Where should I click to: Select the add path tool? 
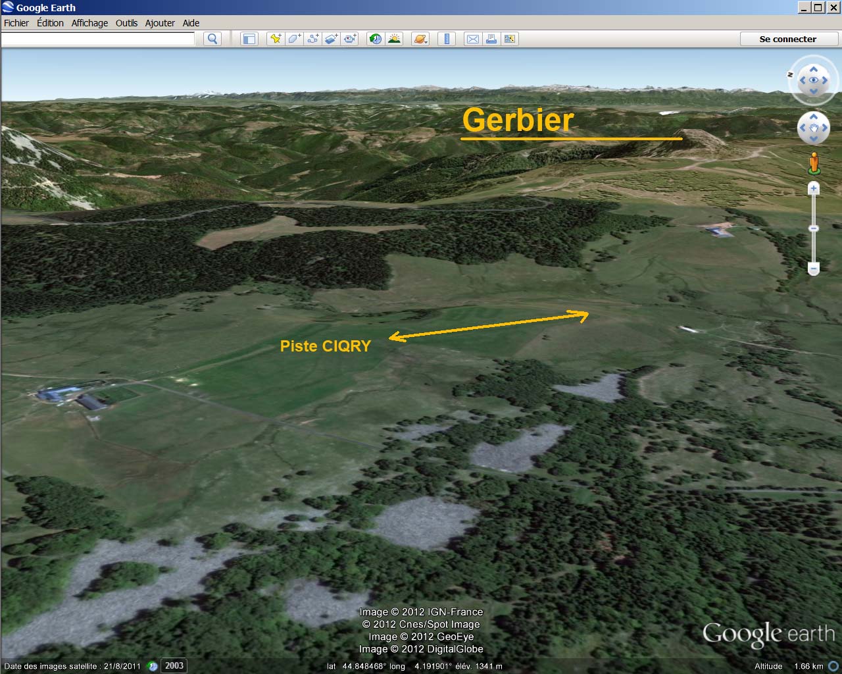coord(312,39)
